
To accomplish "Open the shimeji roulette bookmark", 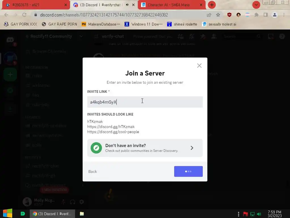I will (x=182, y=24).
